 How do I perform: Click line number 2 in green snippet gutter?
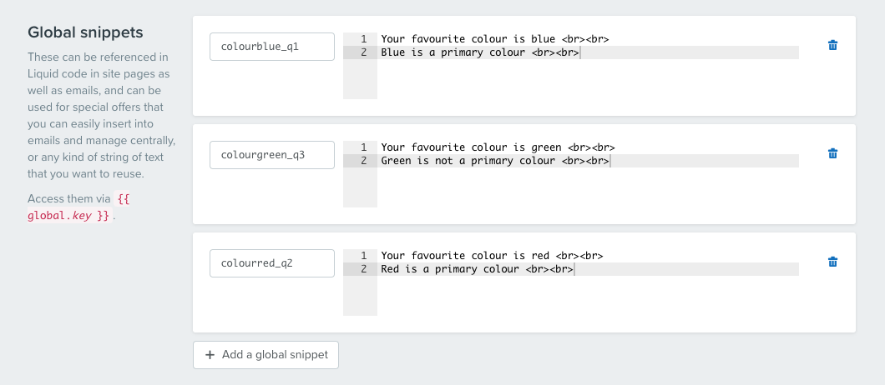pos(363,161)
